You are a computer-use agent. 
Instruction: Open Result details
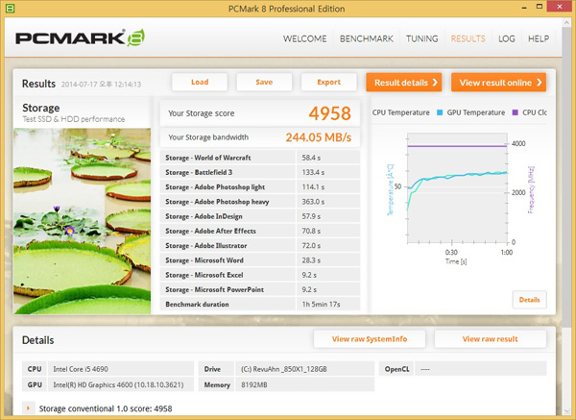click(x=404, y=83)
